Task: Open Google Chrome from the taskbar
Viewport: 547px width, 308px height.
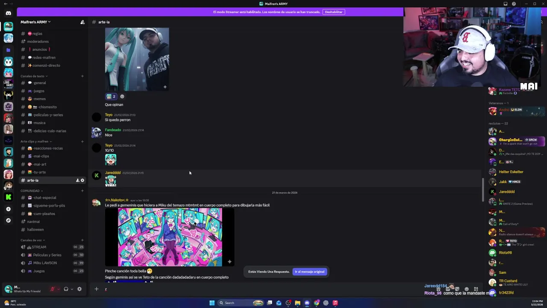Action: pyautogui.click(x=316, y=303)
